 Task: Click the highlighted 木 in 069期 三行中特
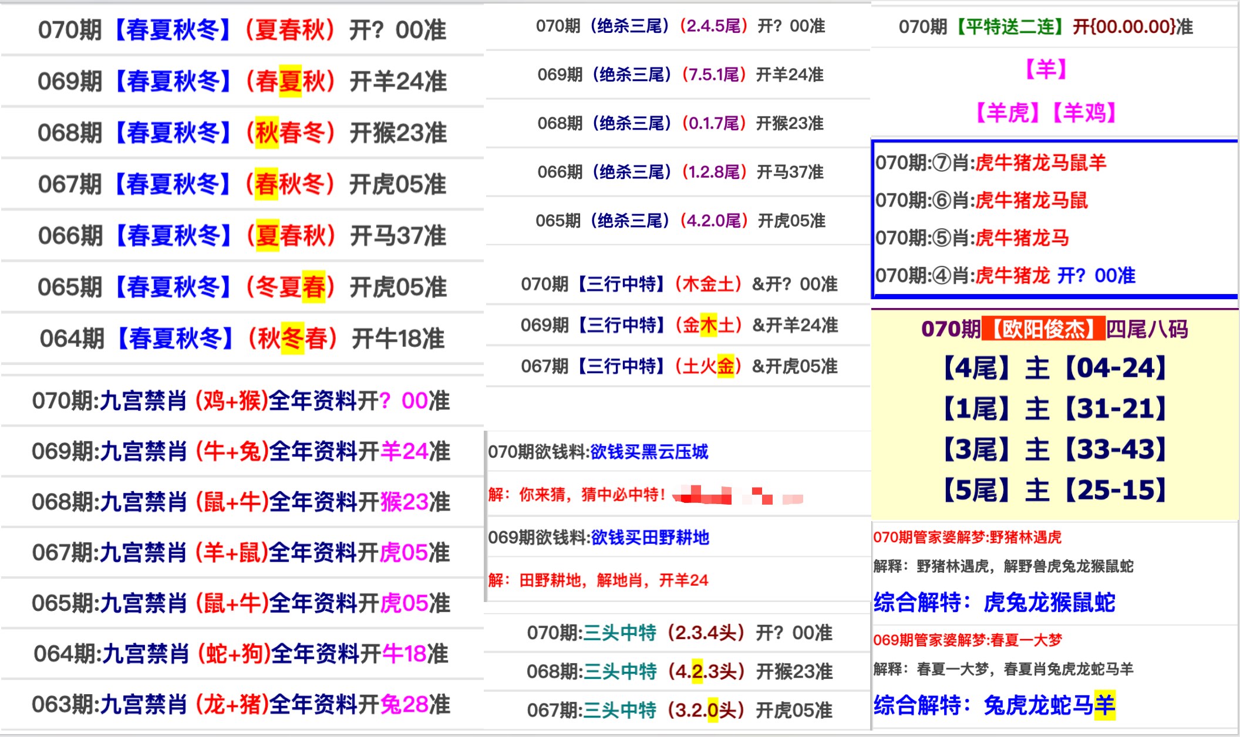(709, 325)
